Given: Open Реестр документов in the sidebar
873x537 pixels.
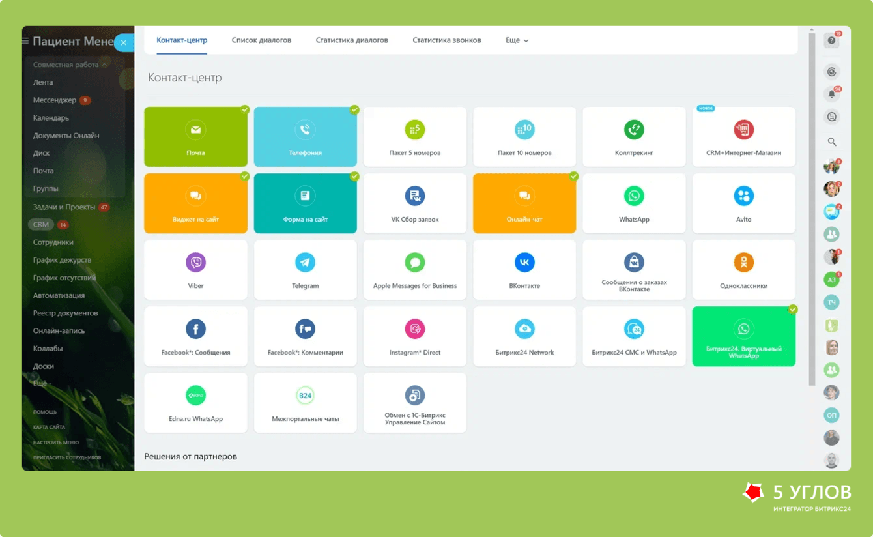Looking at the screenshot, I should point(66,313).
